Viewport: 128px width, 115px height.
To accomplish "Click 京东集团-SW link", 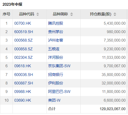I will (59, 66).
